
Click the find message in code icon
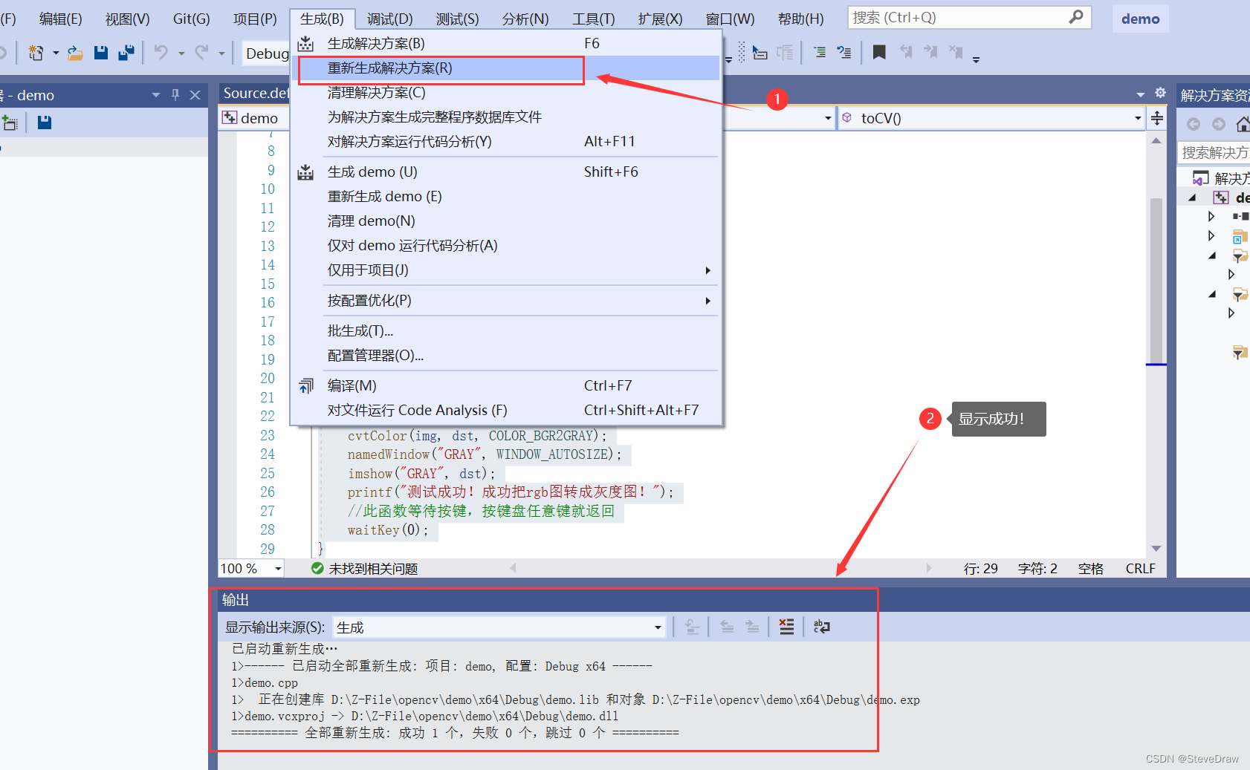click(x=692, y=627)
